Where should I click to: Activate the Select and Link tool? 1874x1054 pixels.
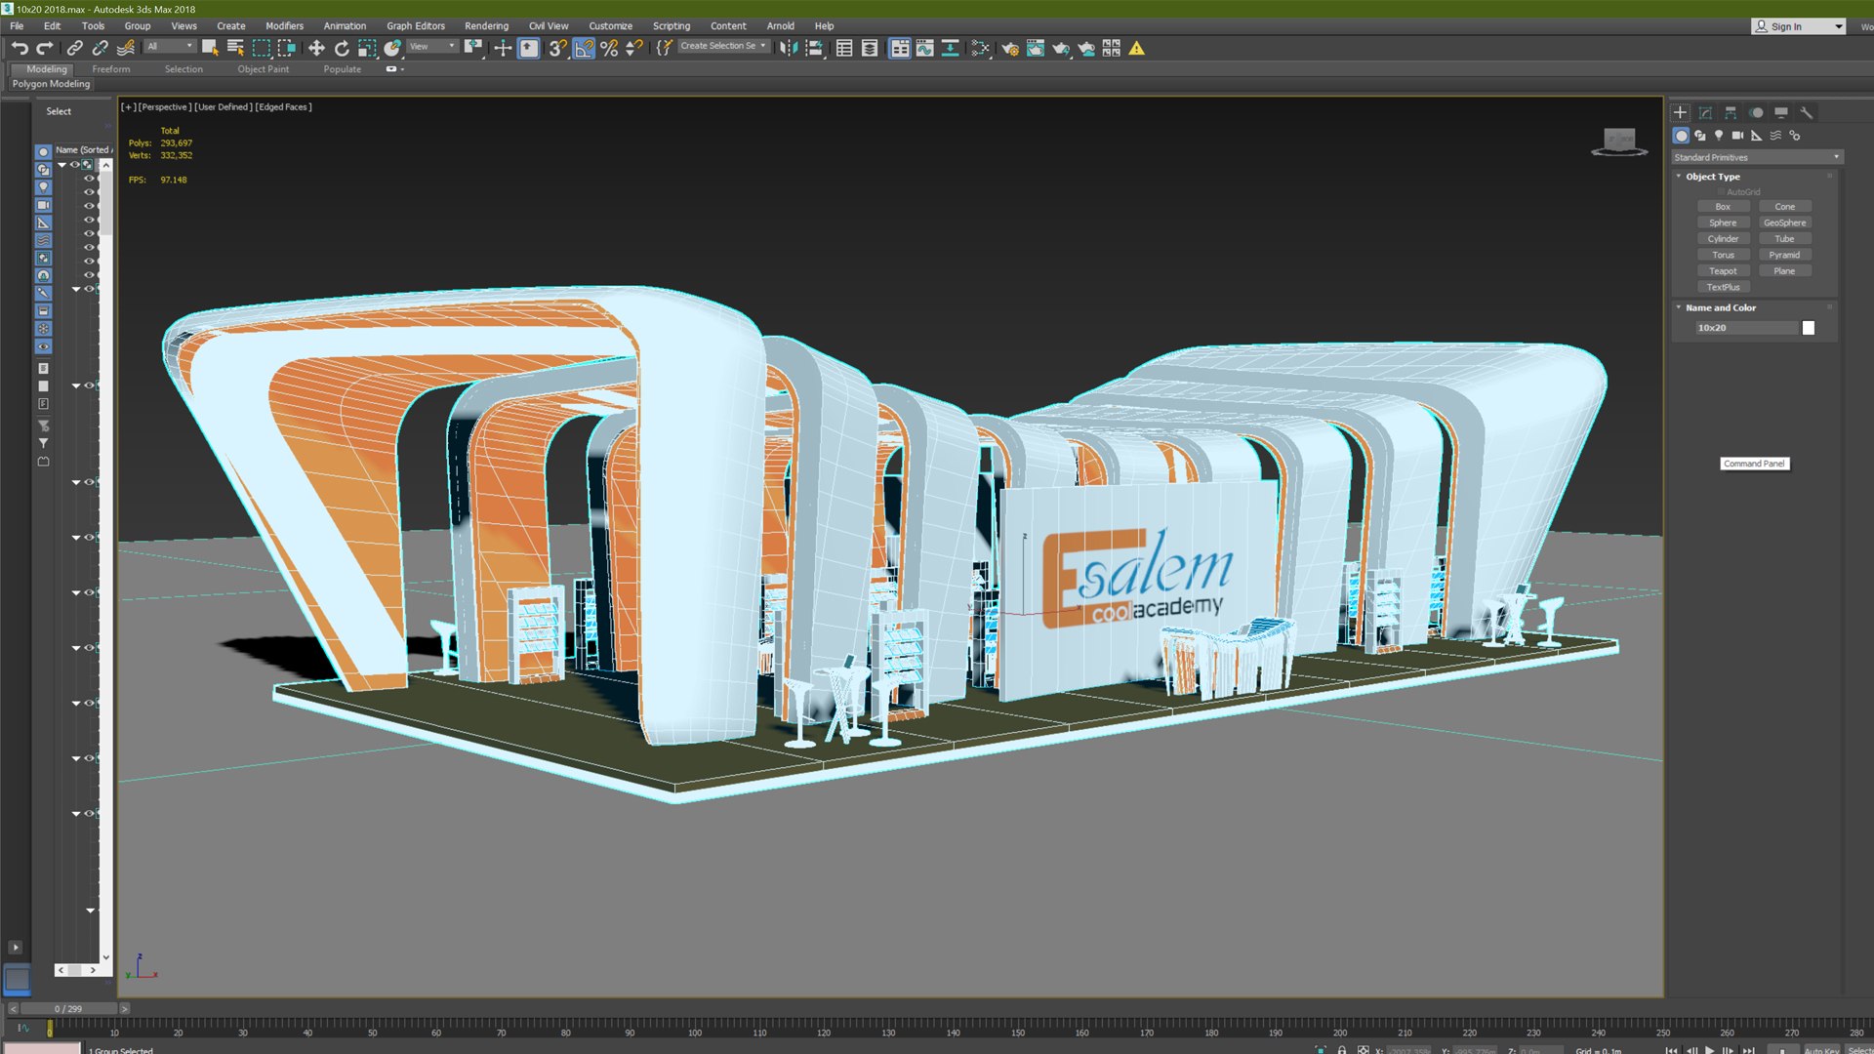click(74, 48)
